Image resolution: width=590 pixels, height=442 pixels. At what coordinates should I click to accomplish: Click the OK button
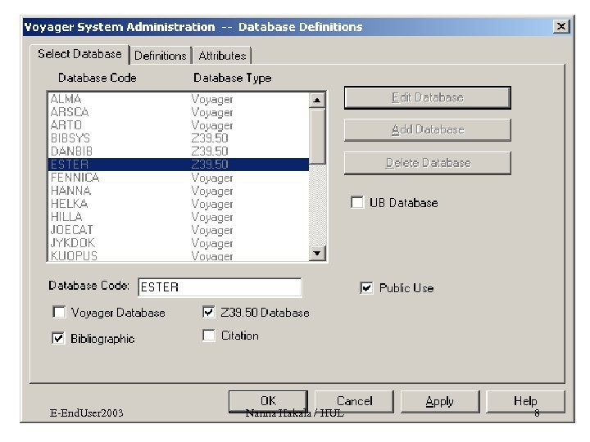tap(268, 401)
